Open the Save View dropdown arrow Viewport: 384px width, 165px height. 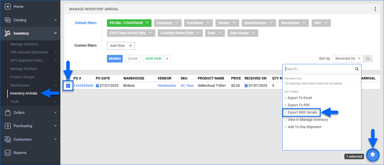pyautogui.click(x=167, y=59)
